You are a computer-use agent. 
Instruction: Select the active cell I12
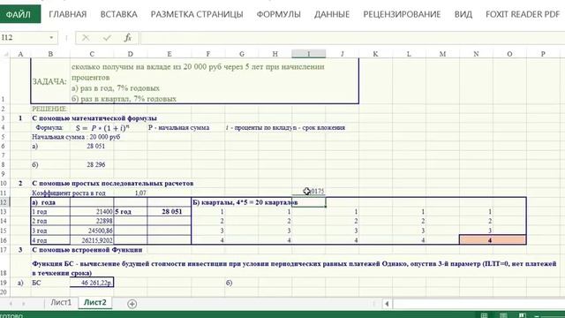[x=309, y=202]
